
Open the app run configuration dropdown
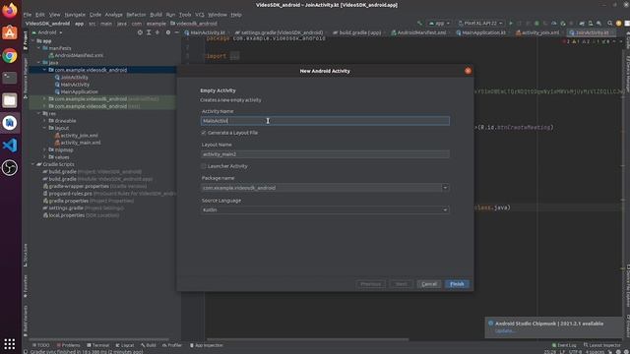coord(439,24)
